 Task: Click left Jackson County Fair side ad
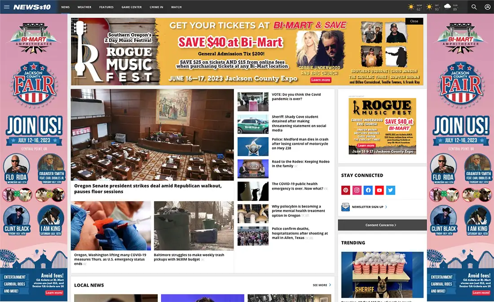(34, 158)
